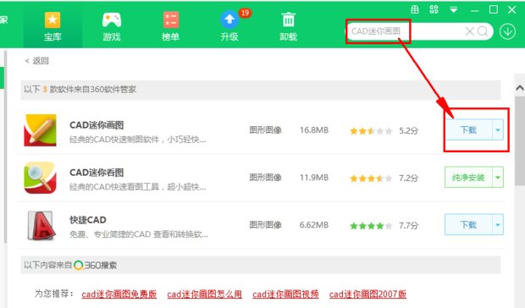Click the four-square apps icon in title bar
Viewport: 525px width, 308px height.
point(434,9)
